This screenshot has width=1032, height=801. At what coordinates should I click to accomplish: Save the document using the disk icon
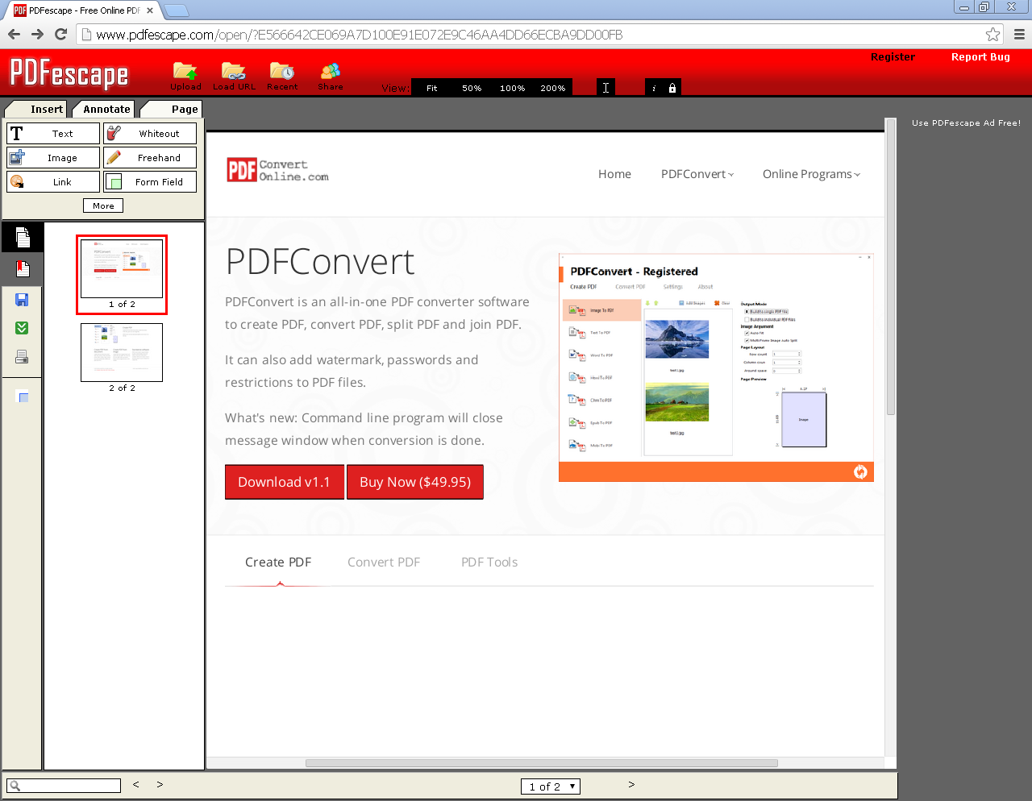22,299
